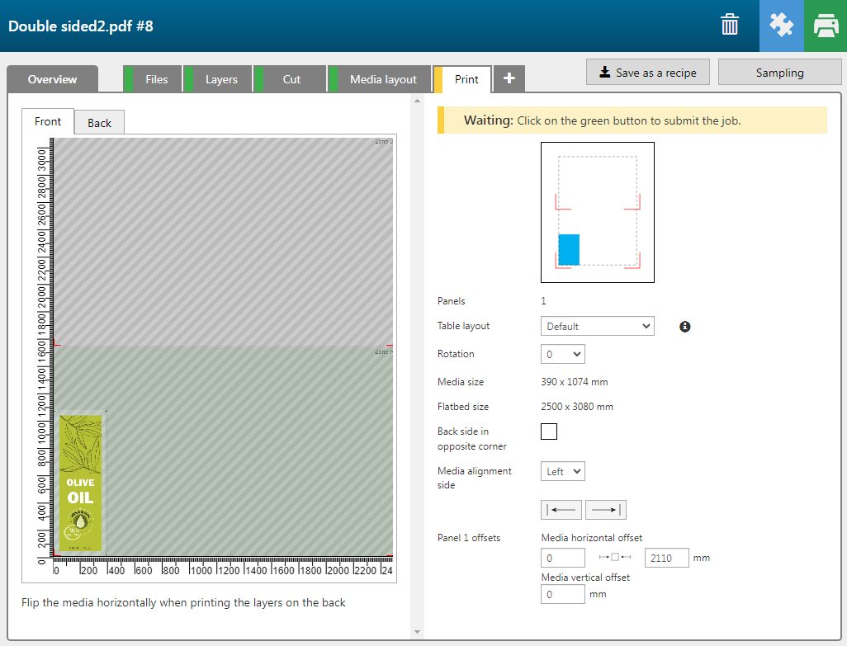This screenshot has width=847, height=646.
Task: Open the Table layout dropdown
Action: 598,326
